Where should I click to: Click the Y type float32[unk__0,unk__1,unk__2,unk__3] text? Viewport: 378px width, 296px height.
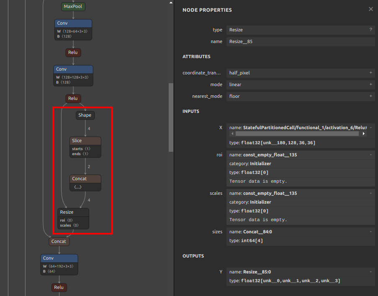pyautogui.click(x=285, y=281)
